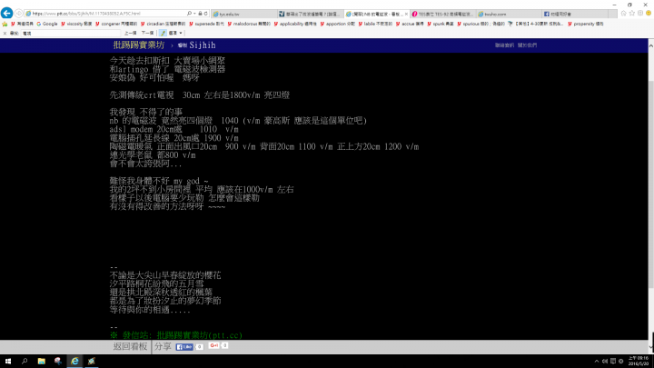Open the browser tools gear icon
654x368 pixels.
[640, 14]
